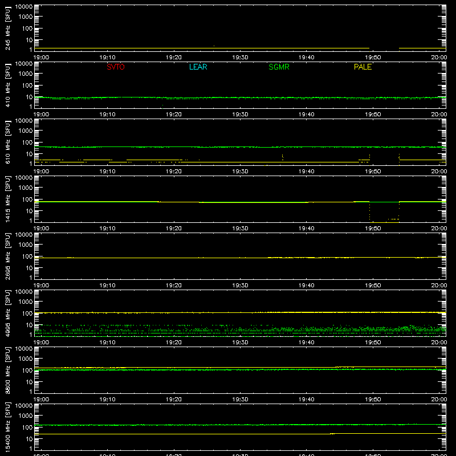The width and height of the screenshot is (456, 456).
Task: Click the 10 y-axis label of 8800 MHz panel
Action: (29, 382)
